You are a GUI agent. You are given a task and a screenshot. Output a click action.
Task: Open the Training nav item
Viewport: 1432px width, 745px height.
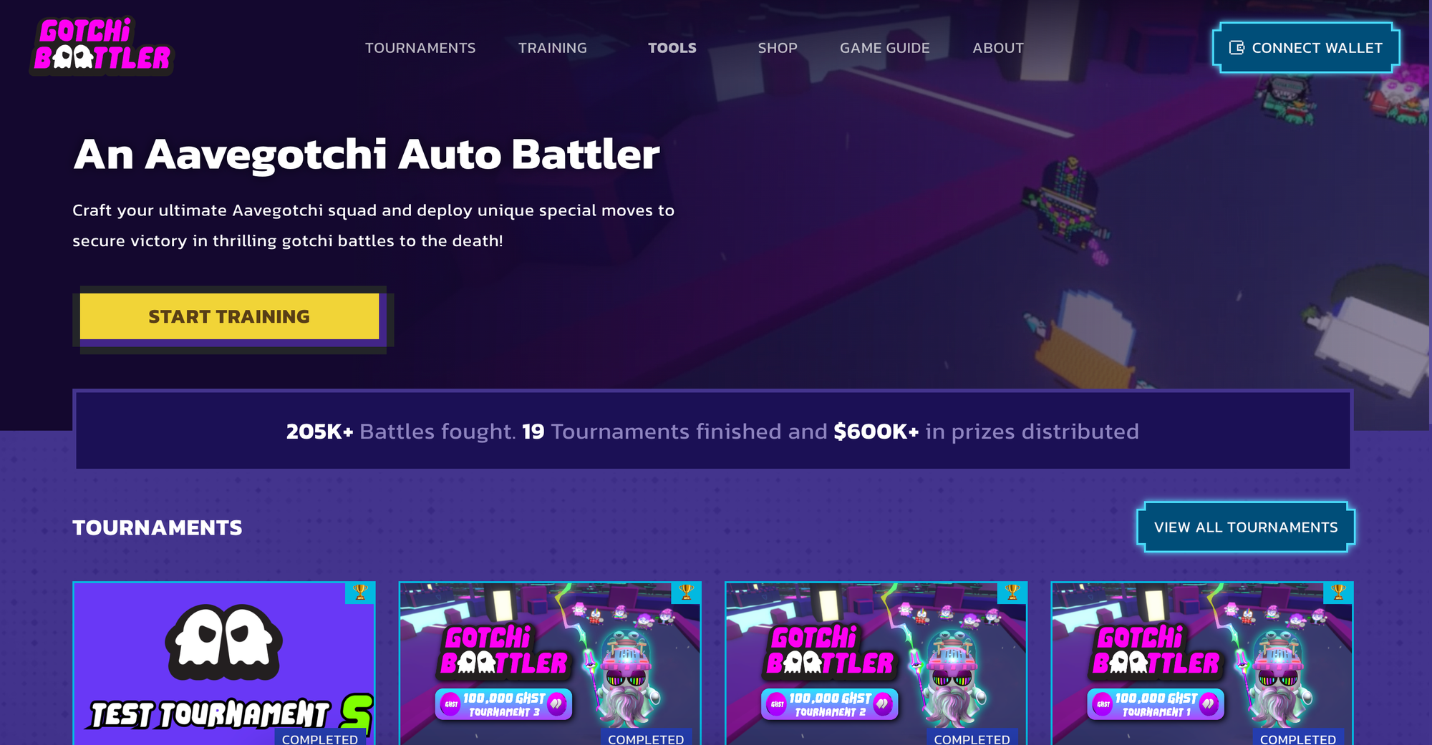[553, 48]
